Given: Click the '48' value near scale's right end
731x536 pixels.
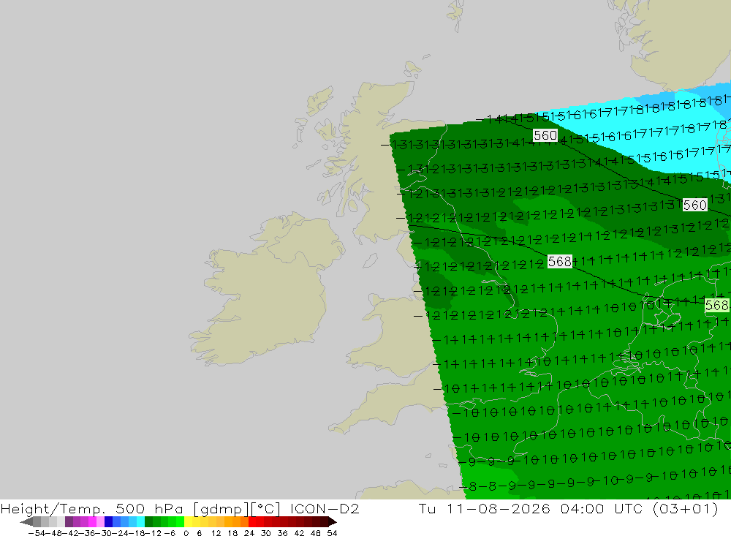Looking at the screenshot, I should click(x=315, y=533).
